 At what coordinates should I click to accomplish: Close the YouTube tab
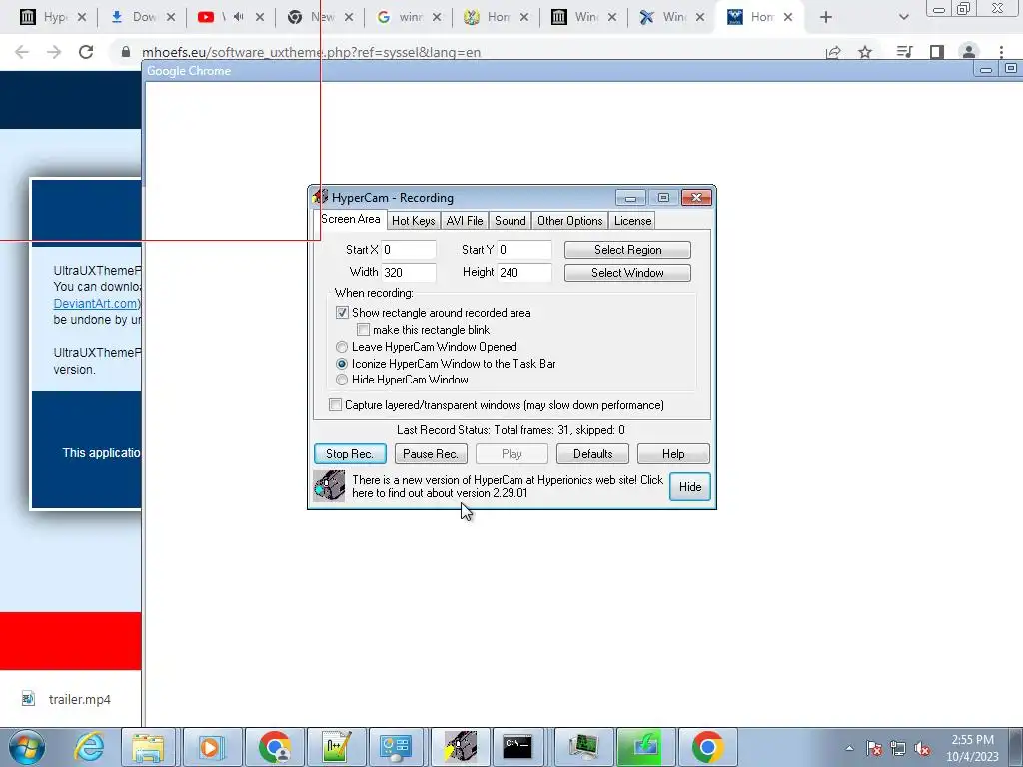tap(260, 17)
